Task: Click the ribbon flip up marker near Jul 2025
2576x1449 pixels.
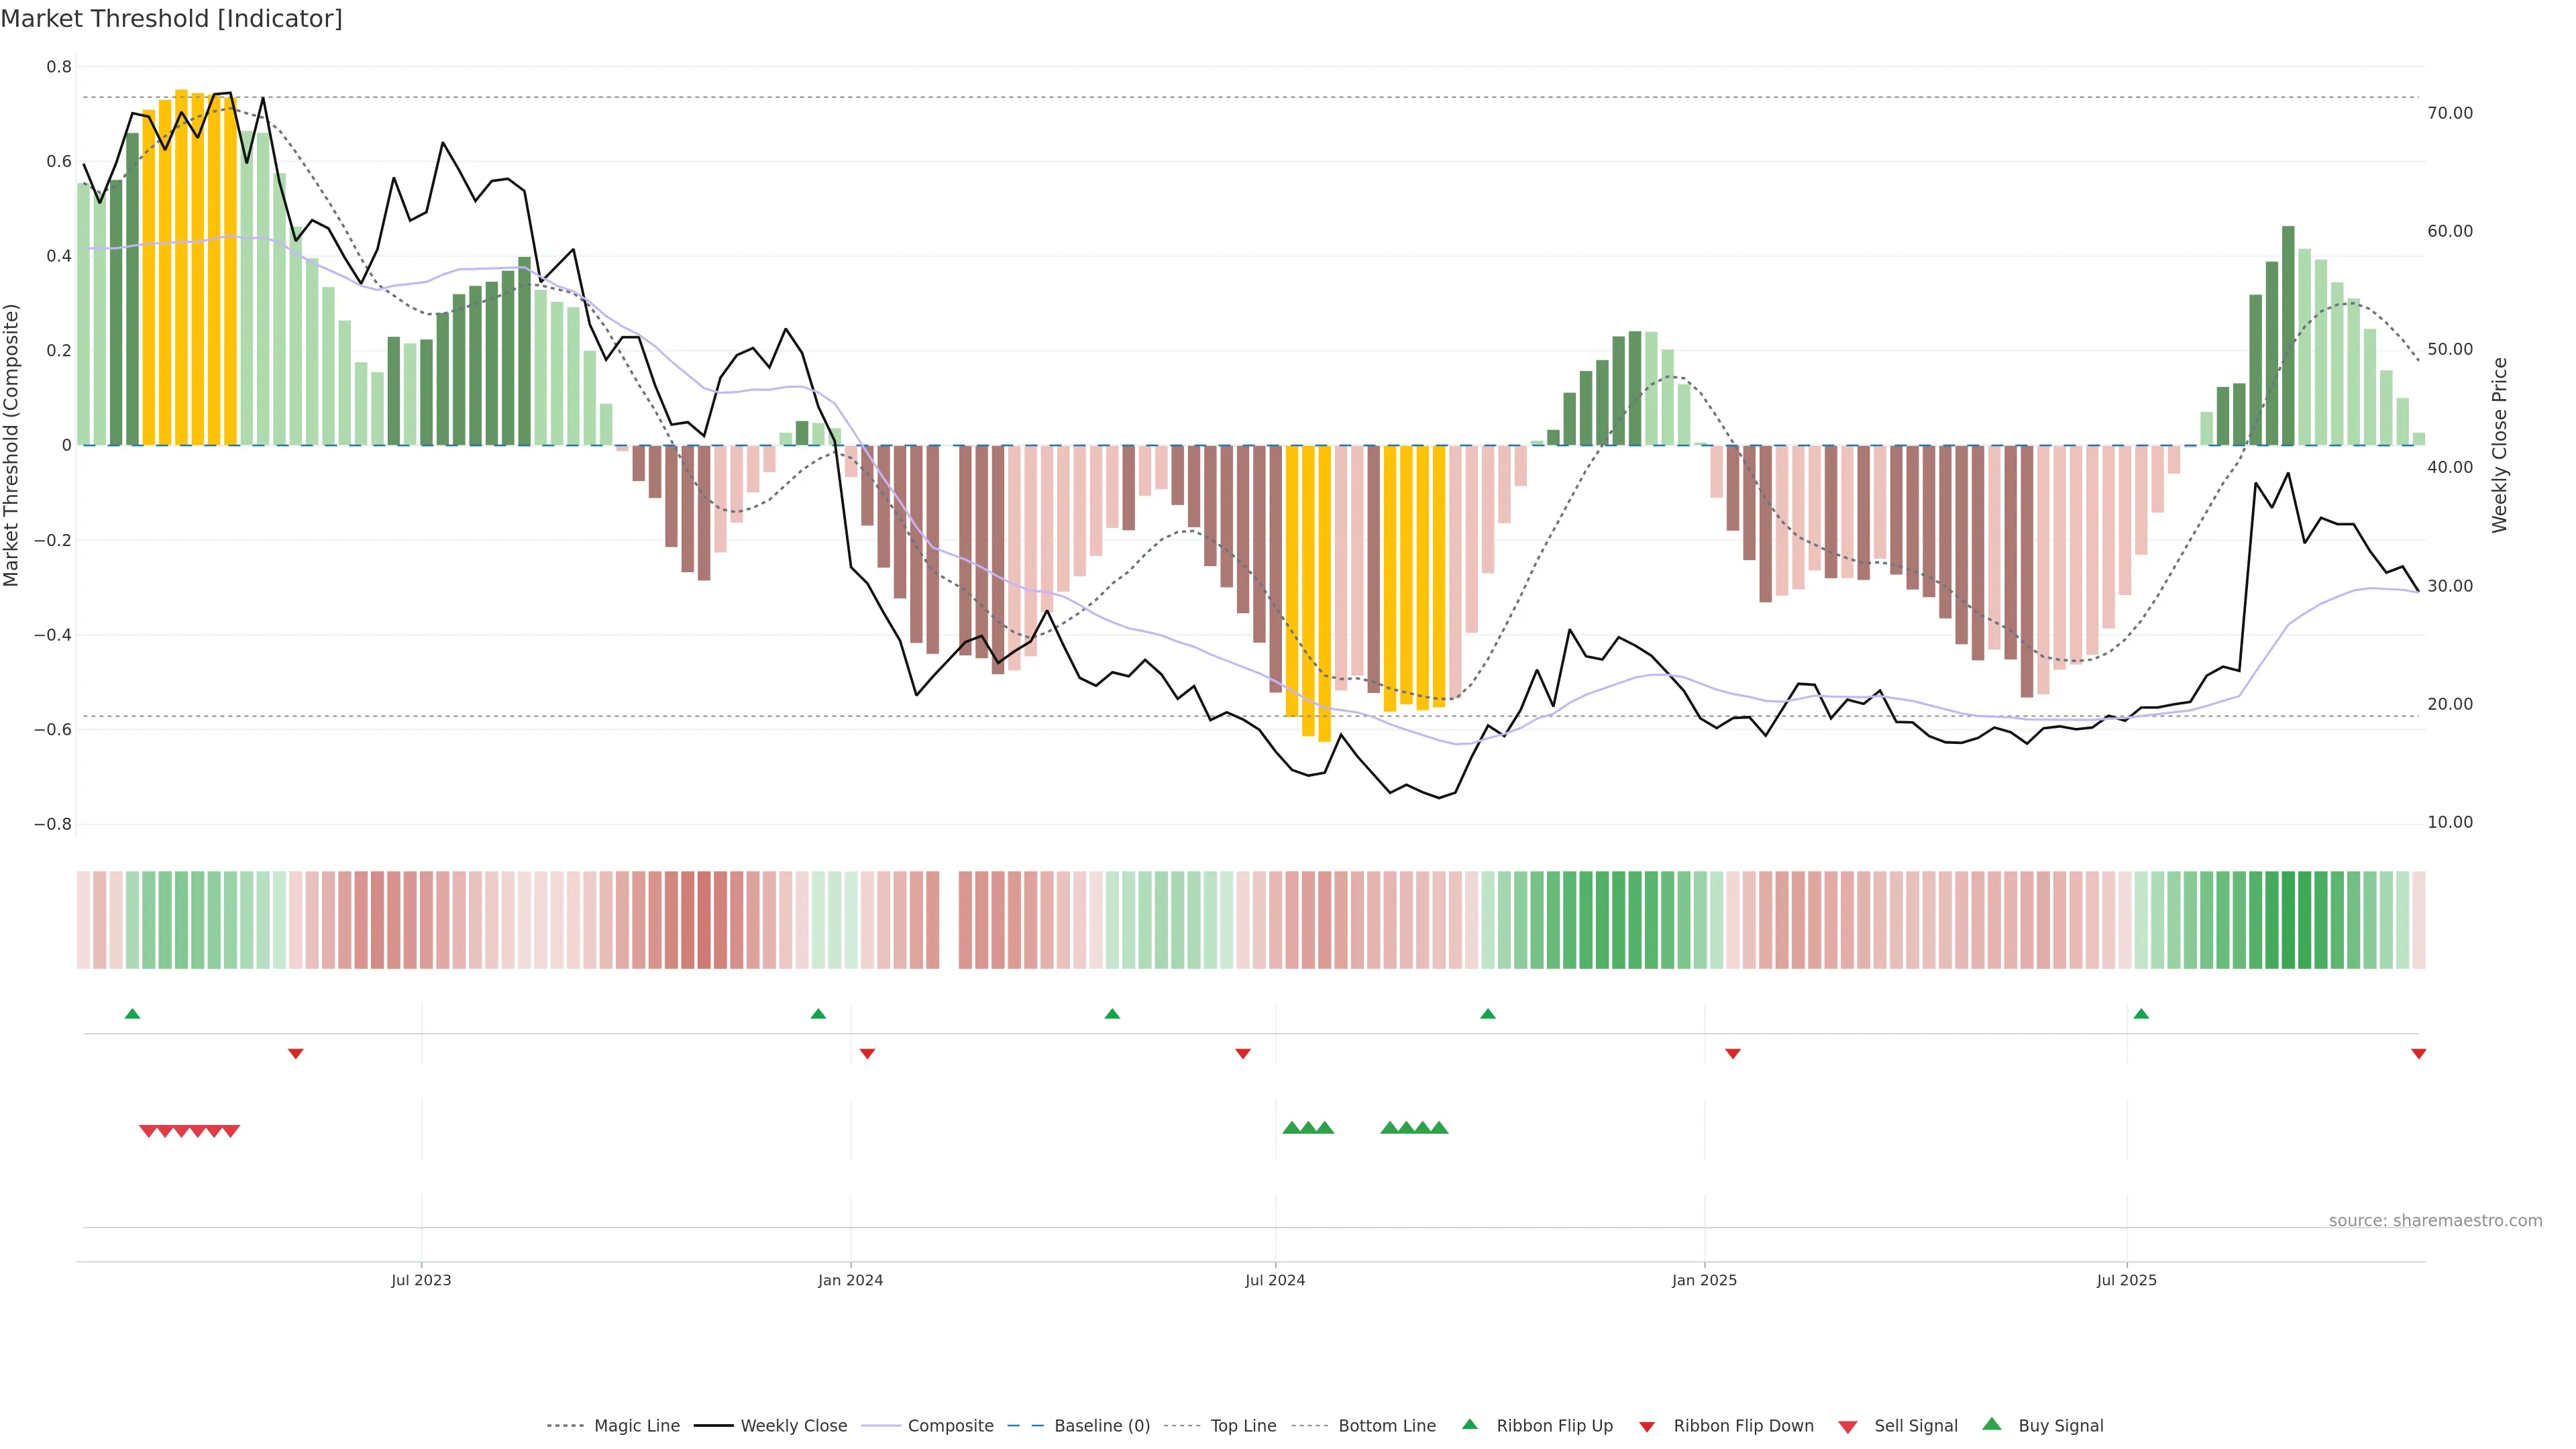Action: (2141, 1014)
